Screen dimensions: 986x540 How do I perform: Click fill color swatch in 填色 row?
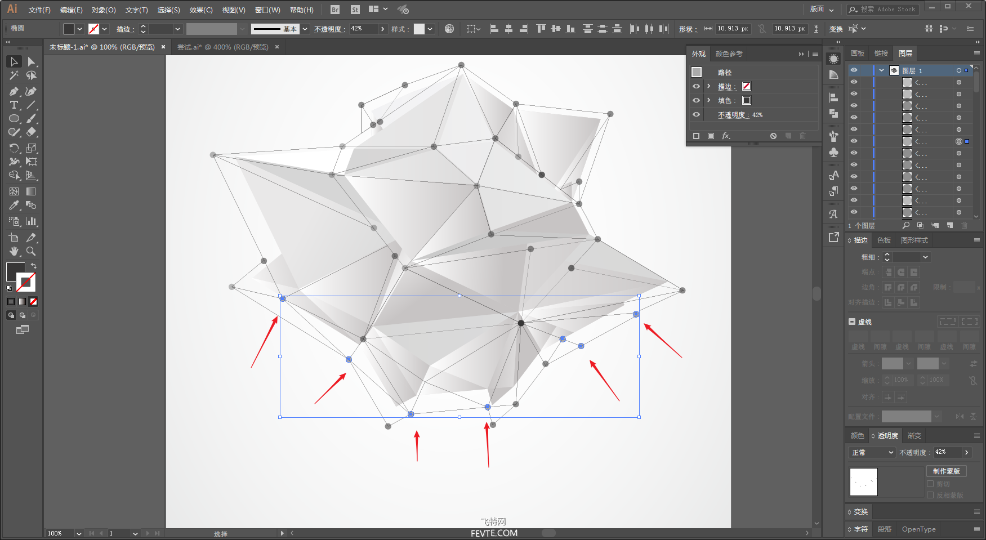(x=747, y=100)
